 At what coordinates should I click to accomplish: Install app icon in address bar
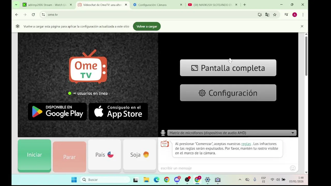click(260, 15)
